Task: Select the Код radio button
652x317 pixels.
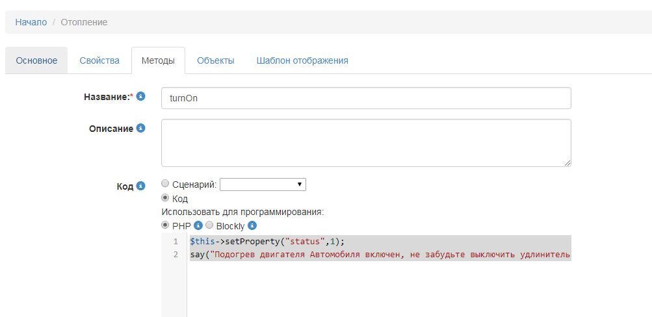Action: 165,198
